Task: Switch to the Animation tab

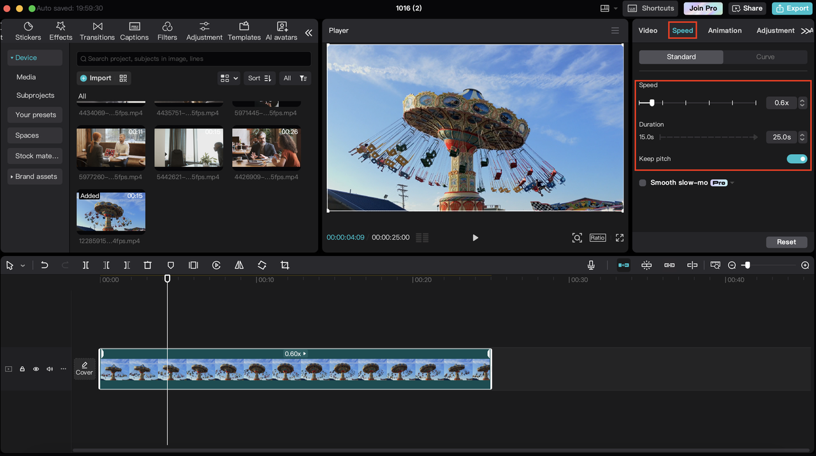Action: point(725,31)
